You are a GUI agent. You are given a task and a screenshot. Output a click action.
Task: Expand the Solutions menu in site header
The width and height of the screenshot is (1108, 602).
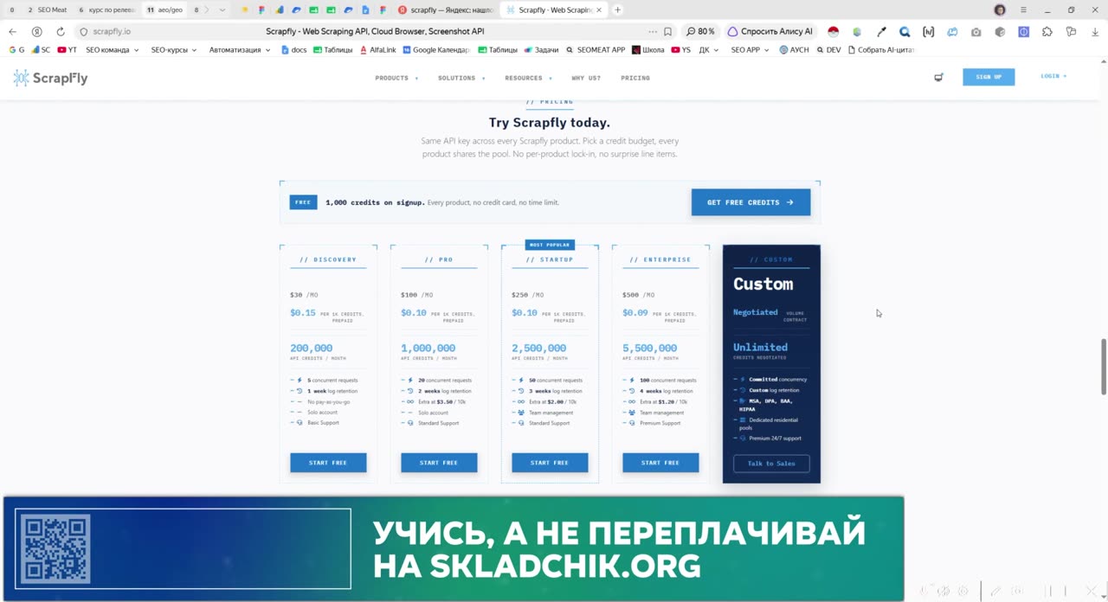[461, 78]
